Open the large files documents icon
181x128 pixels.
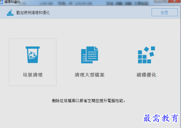(x=90, y=55)
